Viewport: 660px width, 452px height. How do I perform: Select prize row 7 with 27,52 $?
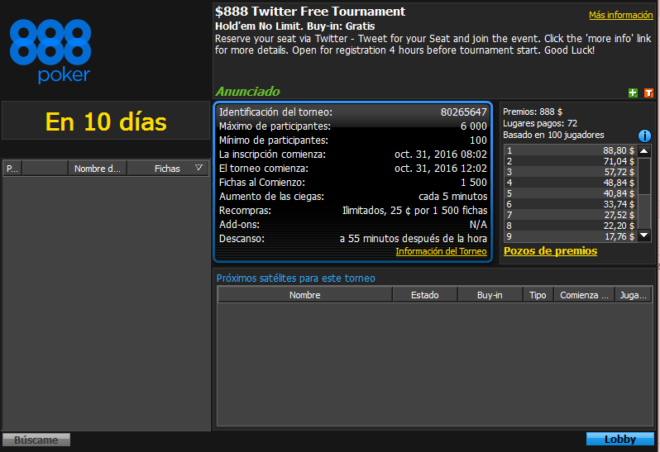[x=571, y=215]
